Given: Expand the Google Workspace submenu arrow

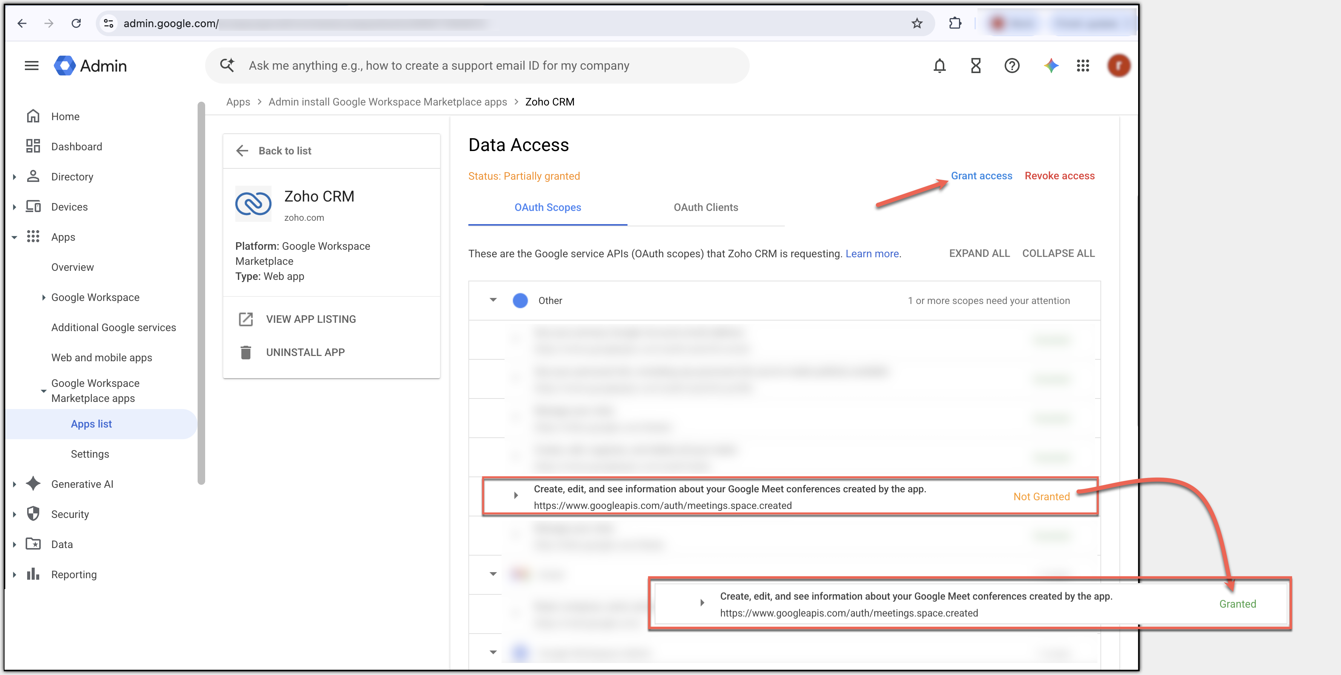Looking at the screenshot, I should 44,298.
